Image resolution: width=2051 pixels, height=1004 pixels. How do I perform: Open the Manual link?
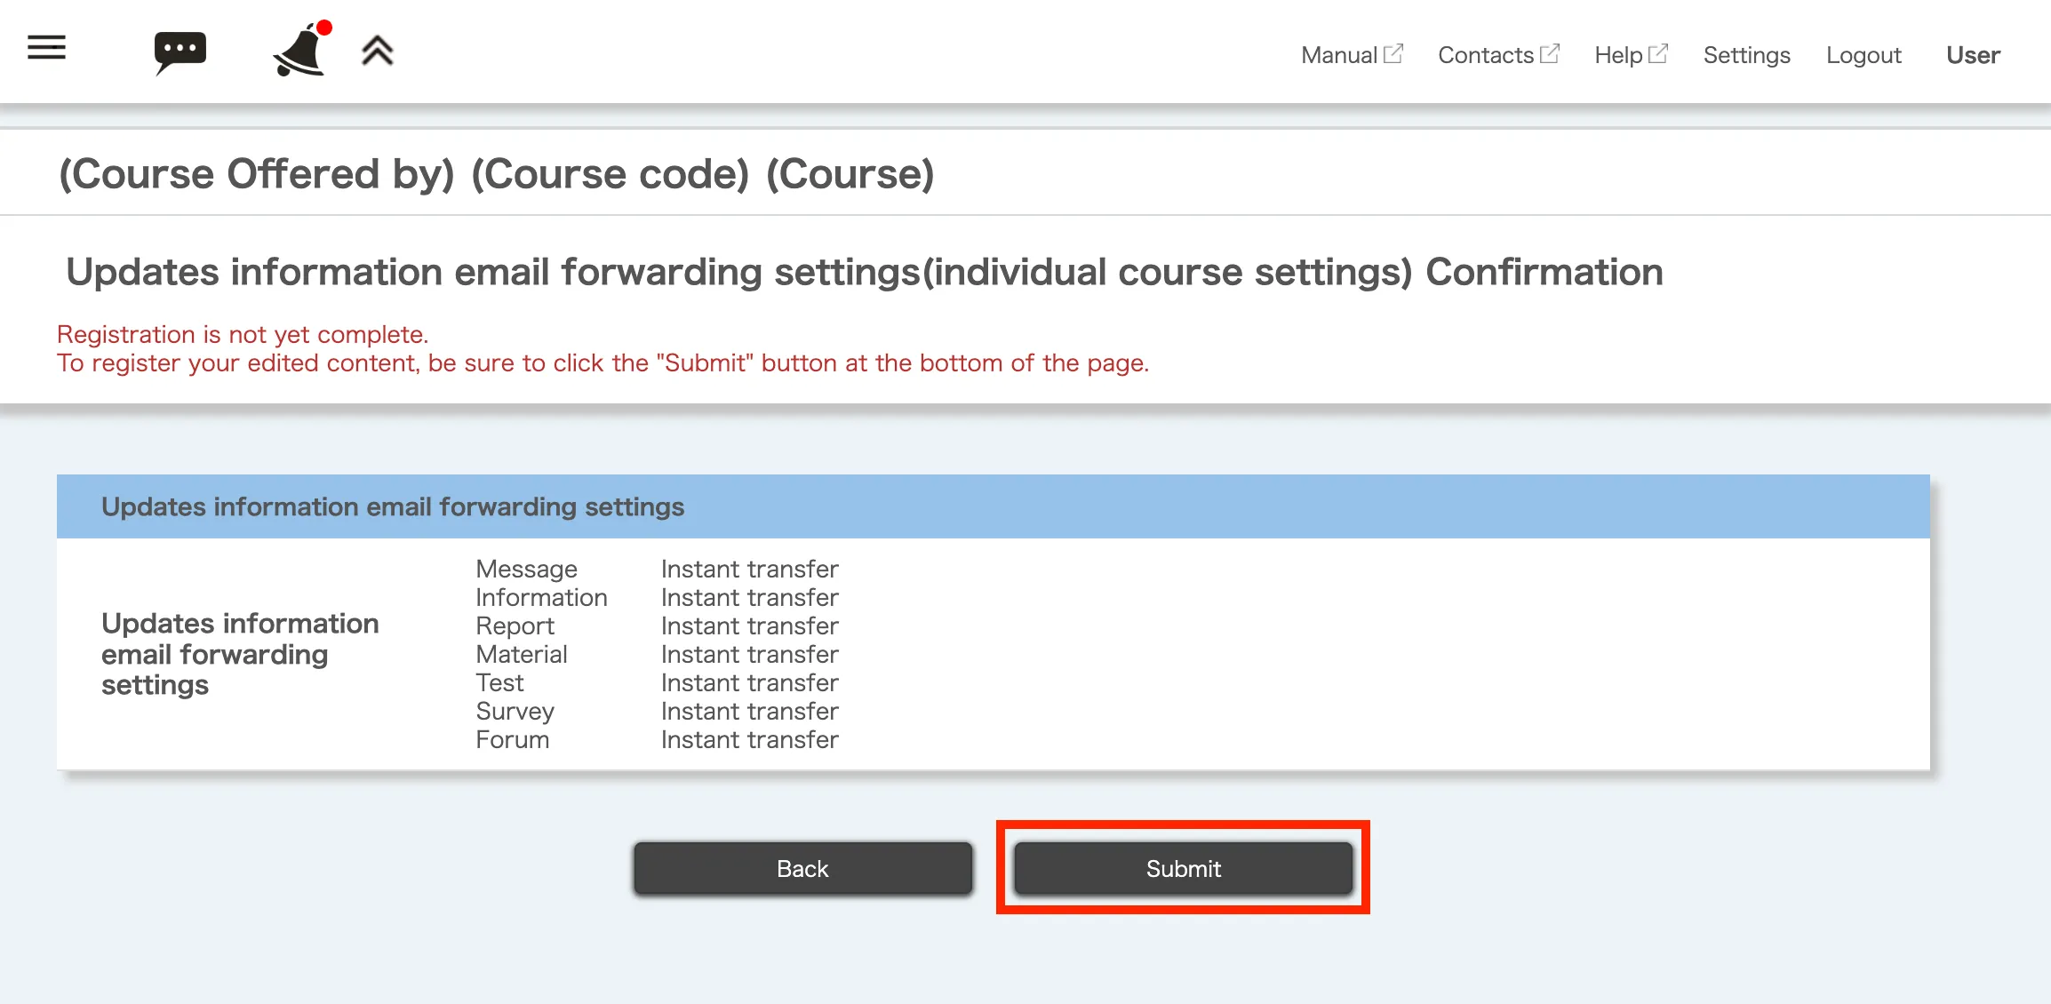coord(1338,55)
